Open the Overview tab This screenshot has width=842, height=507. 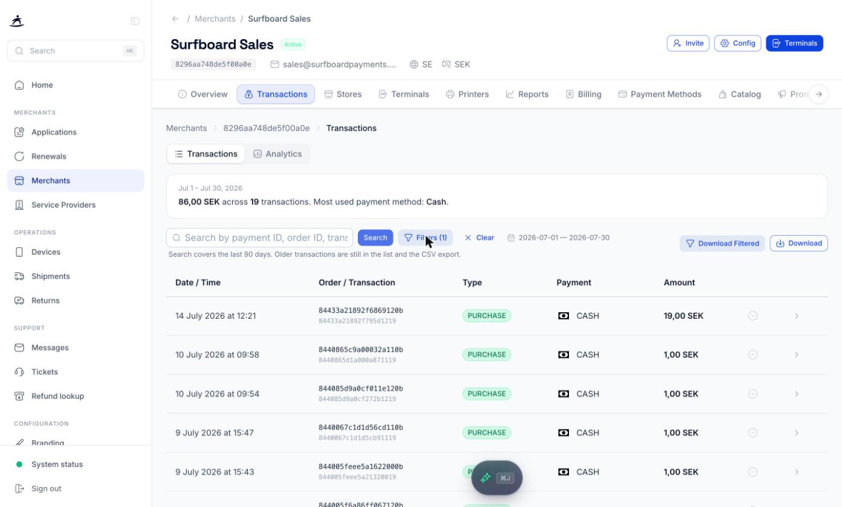pos(203,94)
